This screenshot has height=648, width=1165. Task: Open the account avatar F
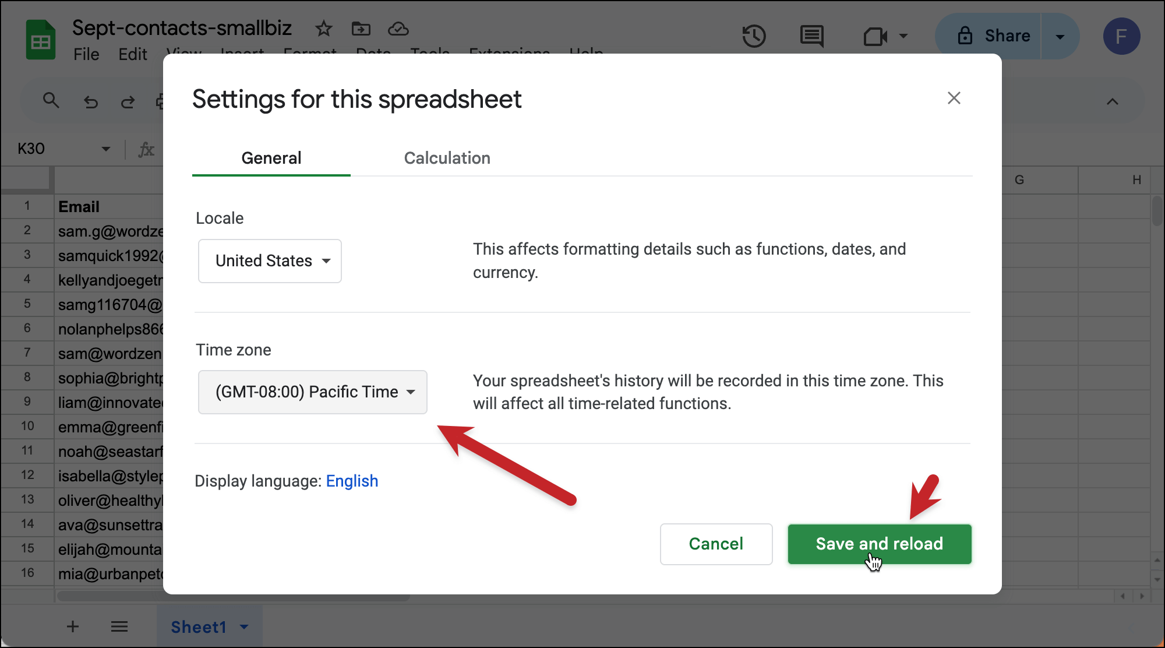click(1121, 36)
